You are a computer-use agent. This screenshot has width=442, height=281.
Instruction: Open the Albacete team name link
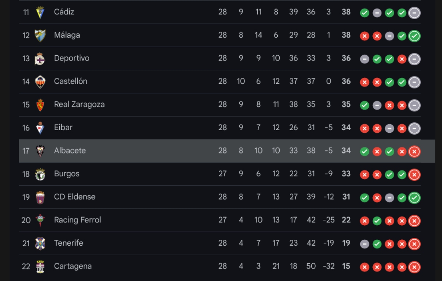pyautogui.click(x=70, y=150)
